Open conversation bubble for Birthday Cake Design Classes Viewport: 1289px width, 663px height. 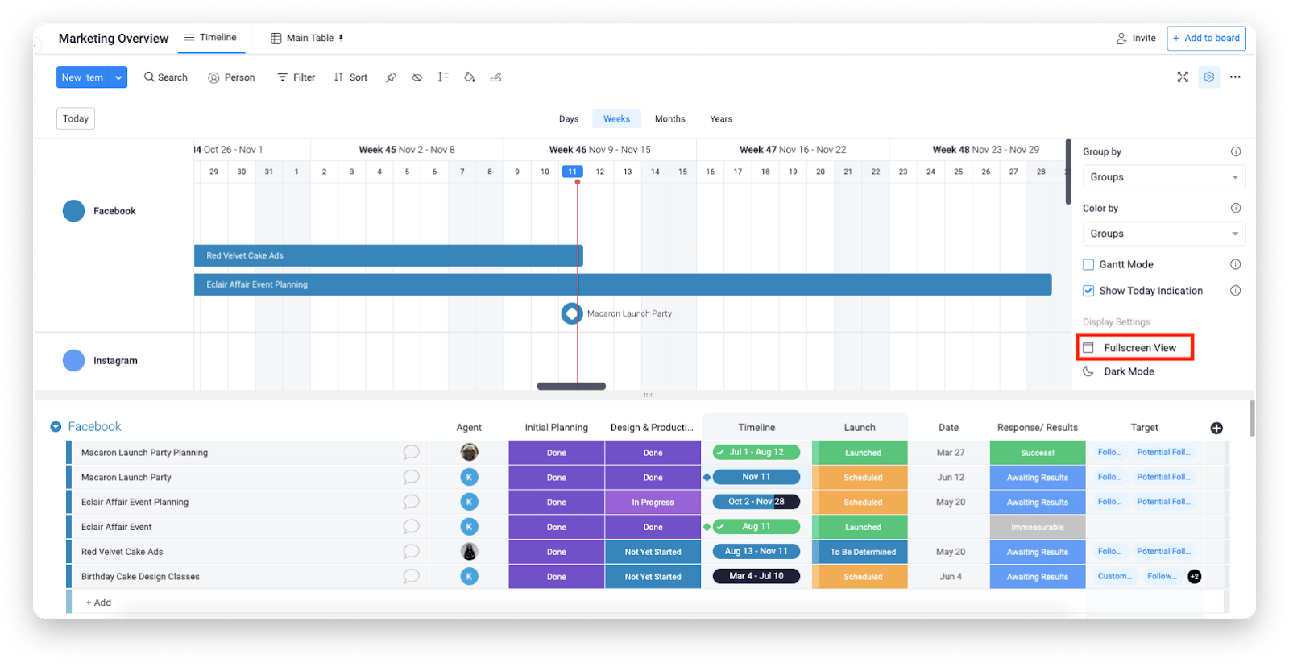click(411, 576)
